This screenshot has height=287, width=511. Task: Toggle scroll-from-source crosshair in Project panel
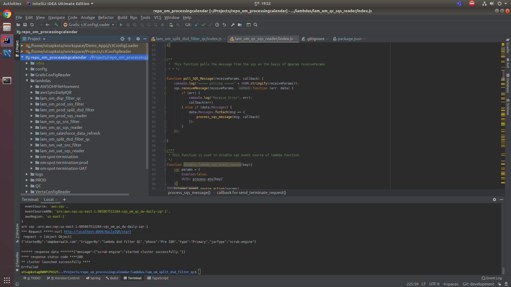click(x=122, y=39)
